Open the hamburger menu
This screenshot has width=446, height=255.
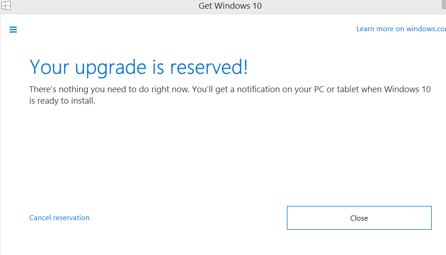point(13,29)
